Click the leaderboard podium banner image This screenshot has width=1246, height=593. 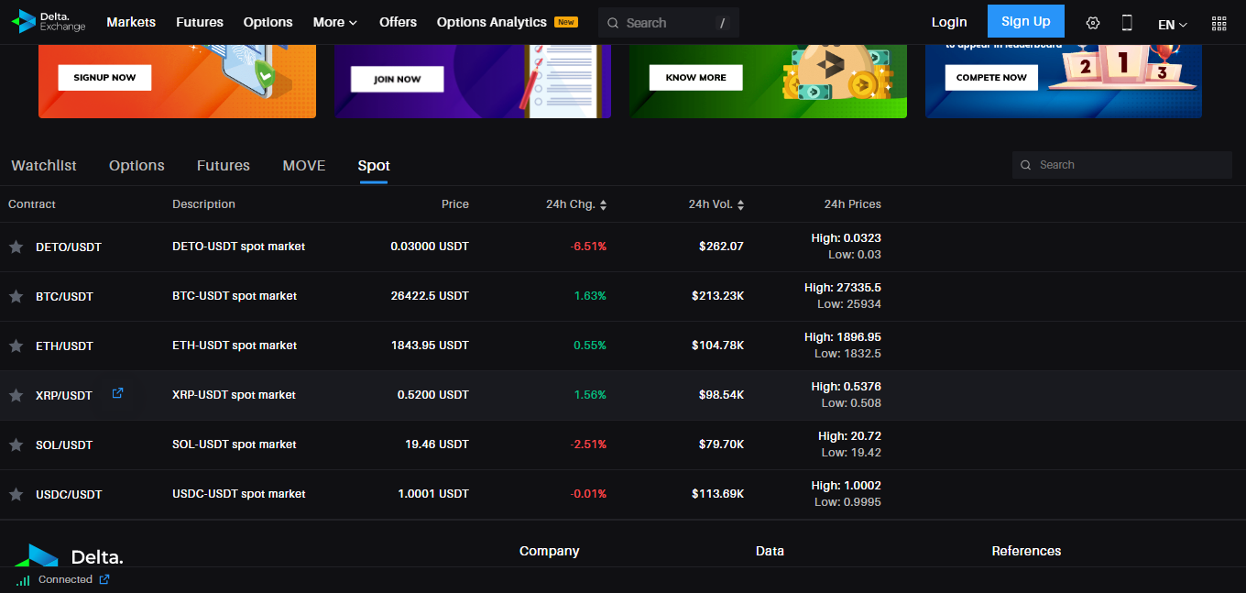[x=1064, y=81]
